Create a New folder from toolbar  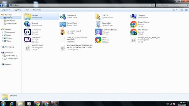click(x=37, y=10)
